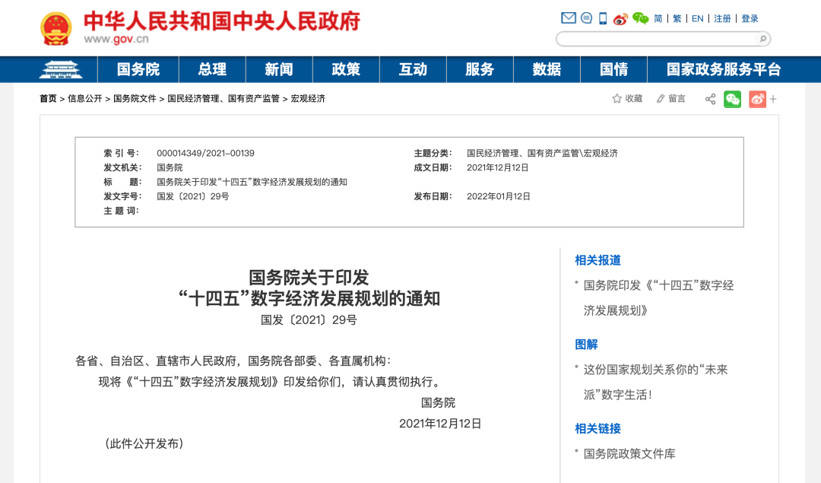
Task: Expand more sharing options with the plus sign
Action: pos(773,99)
